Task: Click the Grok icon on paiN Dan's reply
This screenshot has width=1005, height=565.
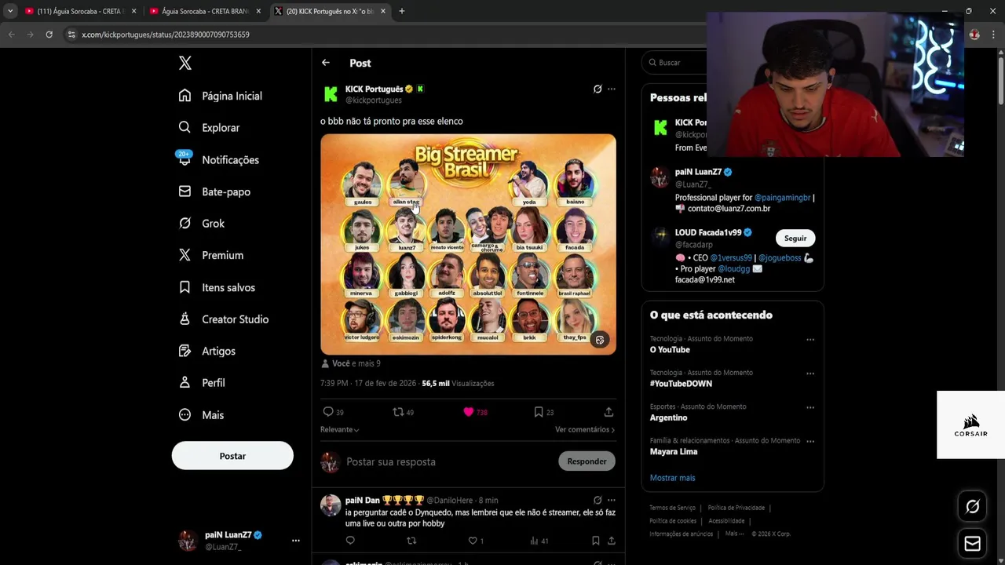Action: click(598, 500)
